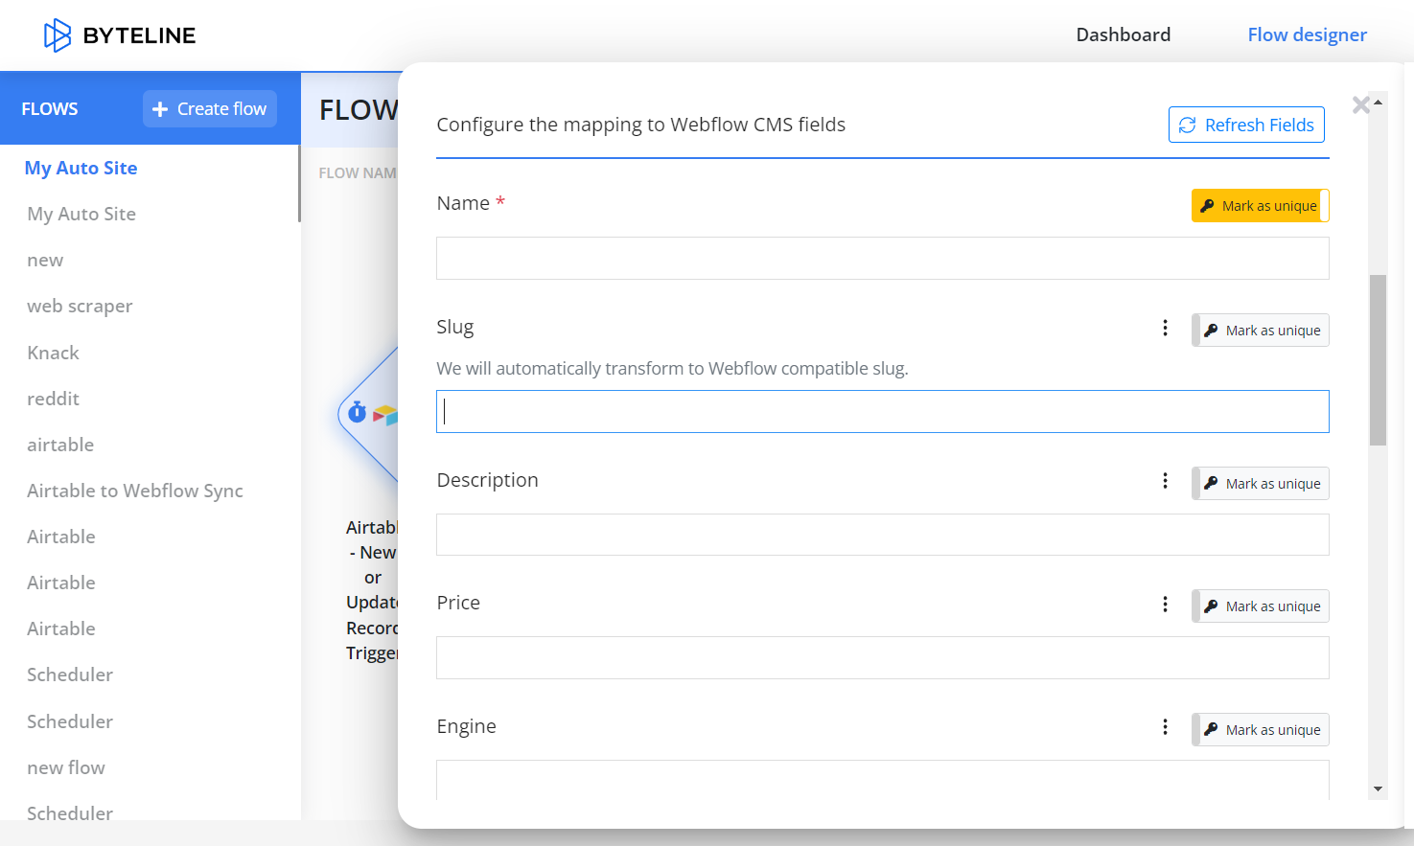The height and width of the screenshot is (846, 1414).
Task: Switch to the Flow designer tab
Action: pos(1307,35)
